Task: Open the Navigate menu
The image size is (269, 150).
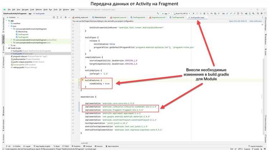Action: click(25, 10)
